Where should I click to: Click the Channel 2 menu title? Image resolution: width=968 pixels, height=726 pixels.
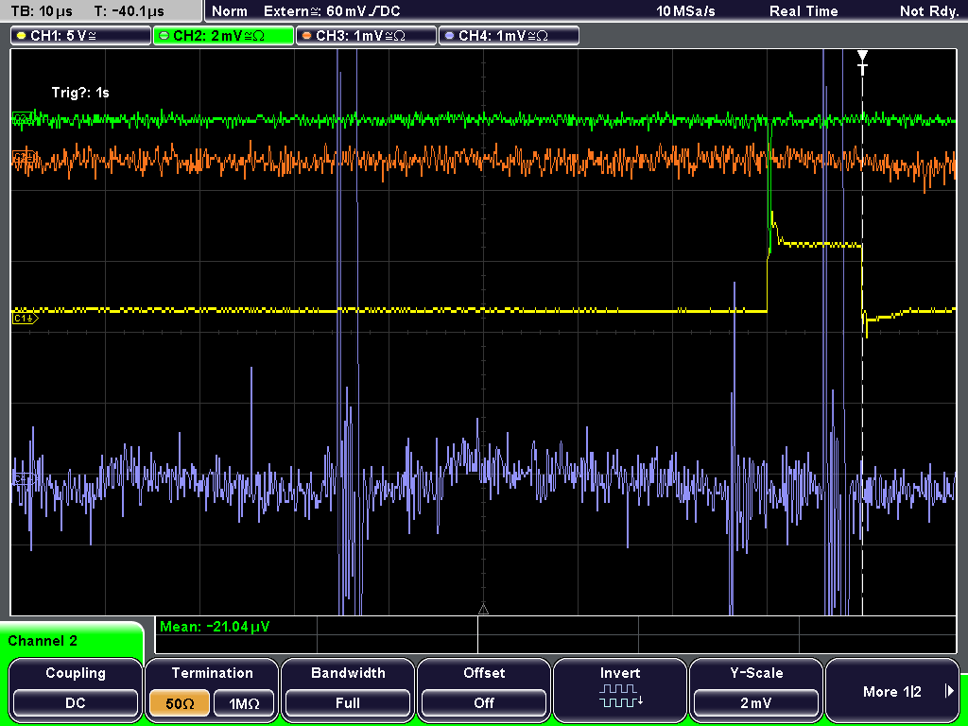point(43,641)
